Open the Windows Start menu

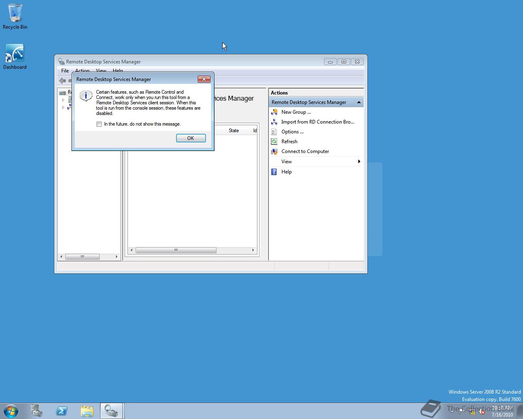(11, 411)
